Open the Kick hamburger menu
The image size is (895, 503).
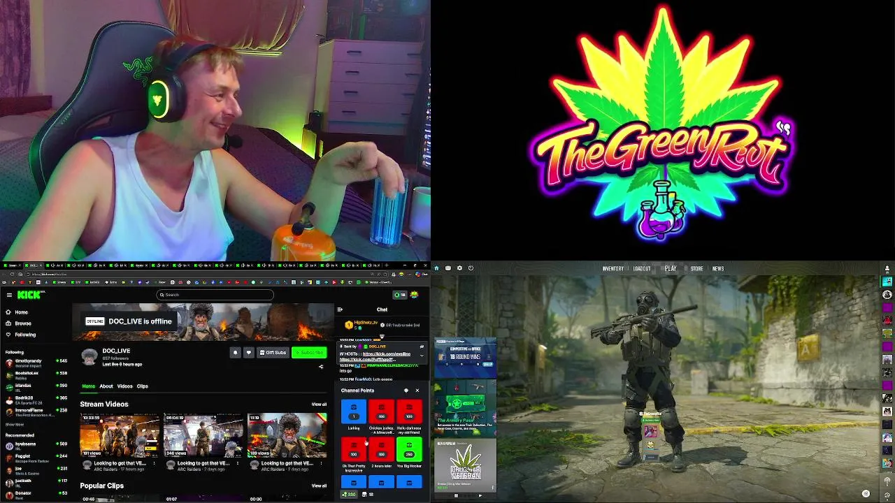click(x=9, y=295)
